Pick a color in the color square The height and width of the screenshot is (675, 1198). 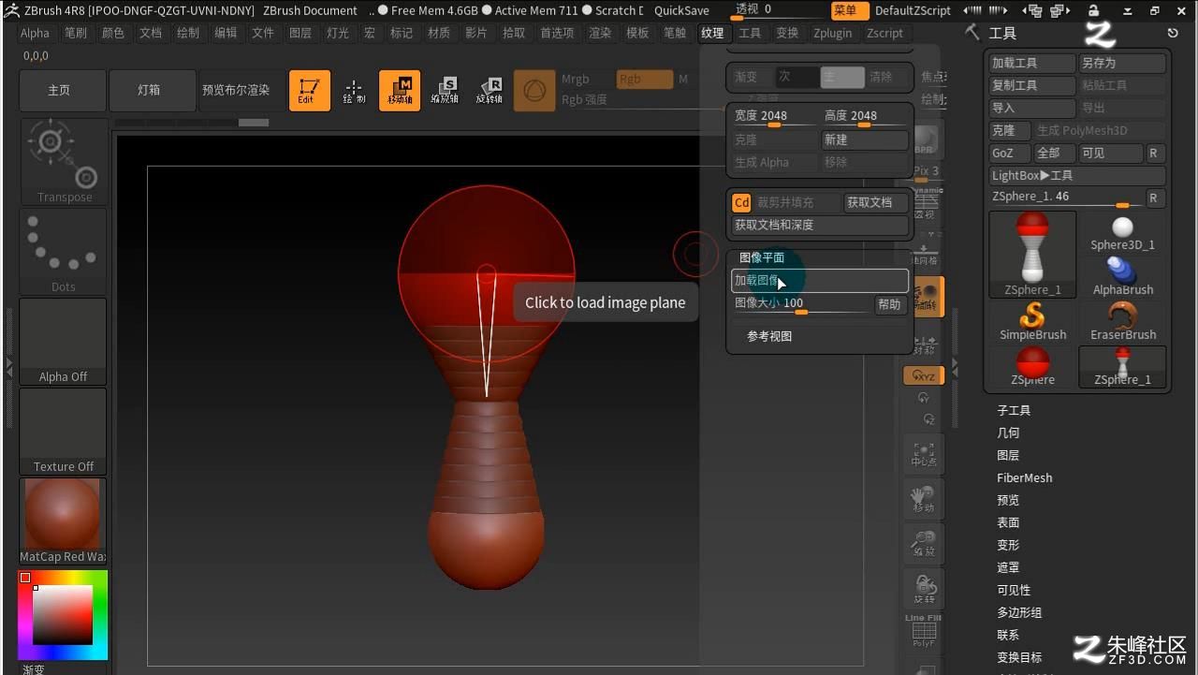pyautogui.click(x=64, y=614)
